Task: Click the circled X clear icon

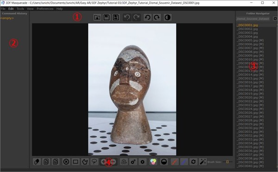Action: (x=66, y=161)
